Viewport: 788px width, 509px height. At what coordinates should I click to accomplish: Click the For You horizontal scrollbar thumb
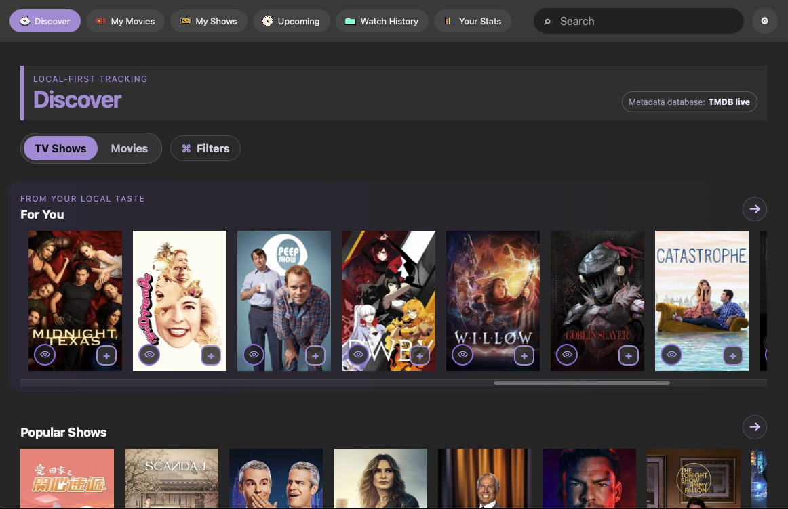581,383
